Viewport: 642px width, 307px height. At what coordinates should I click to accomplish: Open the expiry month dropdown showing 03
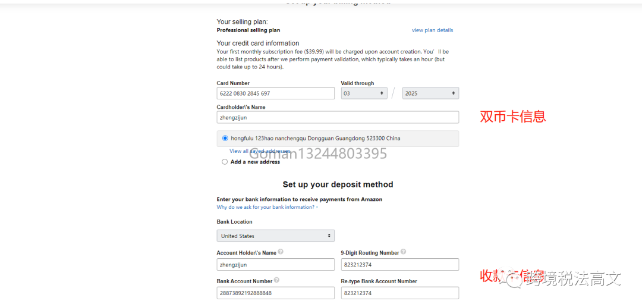point(364,93)
